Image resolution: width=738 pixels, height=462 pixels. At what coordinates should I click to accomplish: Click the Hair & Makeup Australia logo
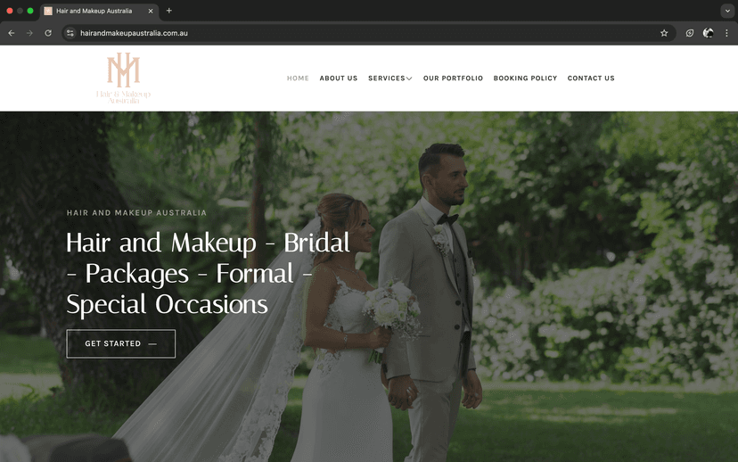coord(123,78)
